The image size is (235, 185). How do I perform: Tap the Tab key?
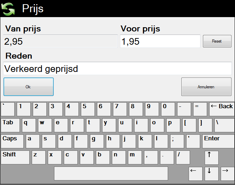(10, 125)
